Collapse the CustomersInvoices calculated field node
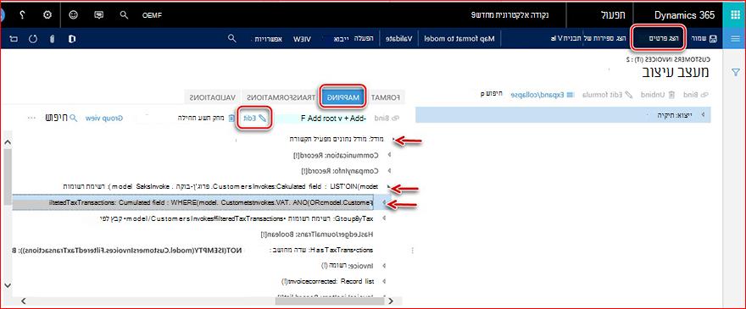The width and height of the screenshot is (746, 309). click(x=388, y=187)
